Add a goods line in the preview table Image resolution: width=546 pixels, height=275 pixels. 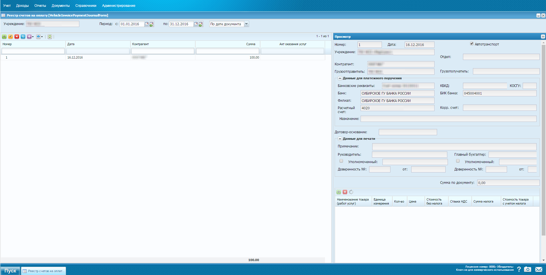tap(339, 192)
